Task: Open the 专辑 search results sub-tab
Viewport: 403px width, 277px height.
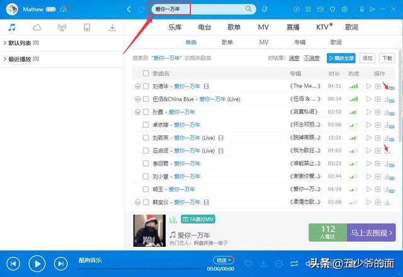Action: (300, 42)
